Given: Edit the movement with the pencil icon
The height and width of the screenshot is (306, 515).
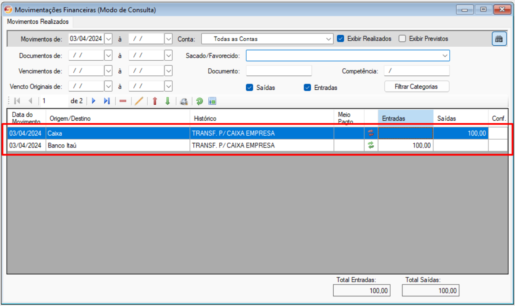Looking at the screenshot, I should click(x=139, y=101).
